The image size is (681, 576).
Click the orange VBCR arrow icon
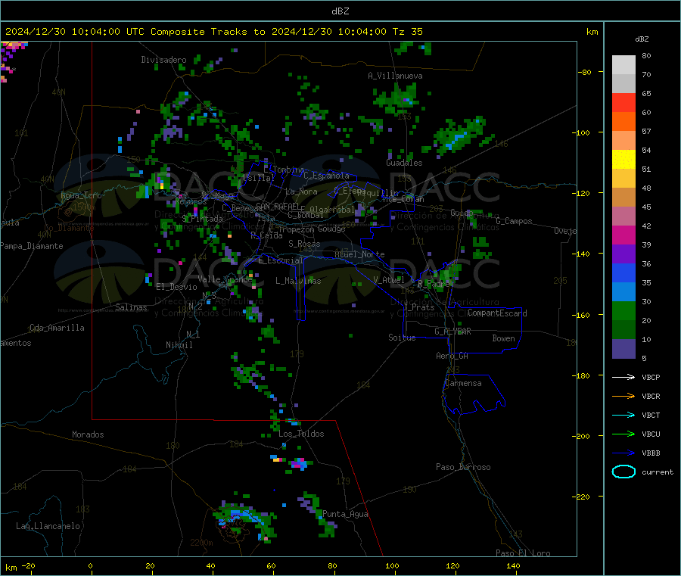click(623, 396)
